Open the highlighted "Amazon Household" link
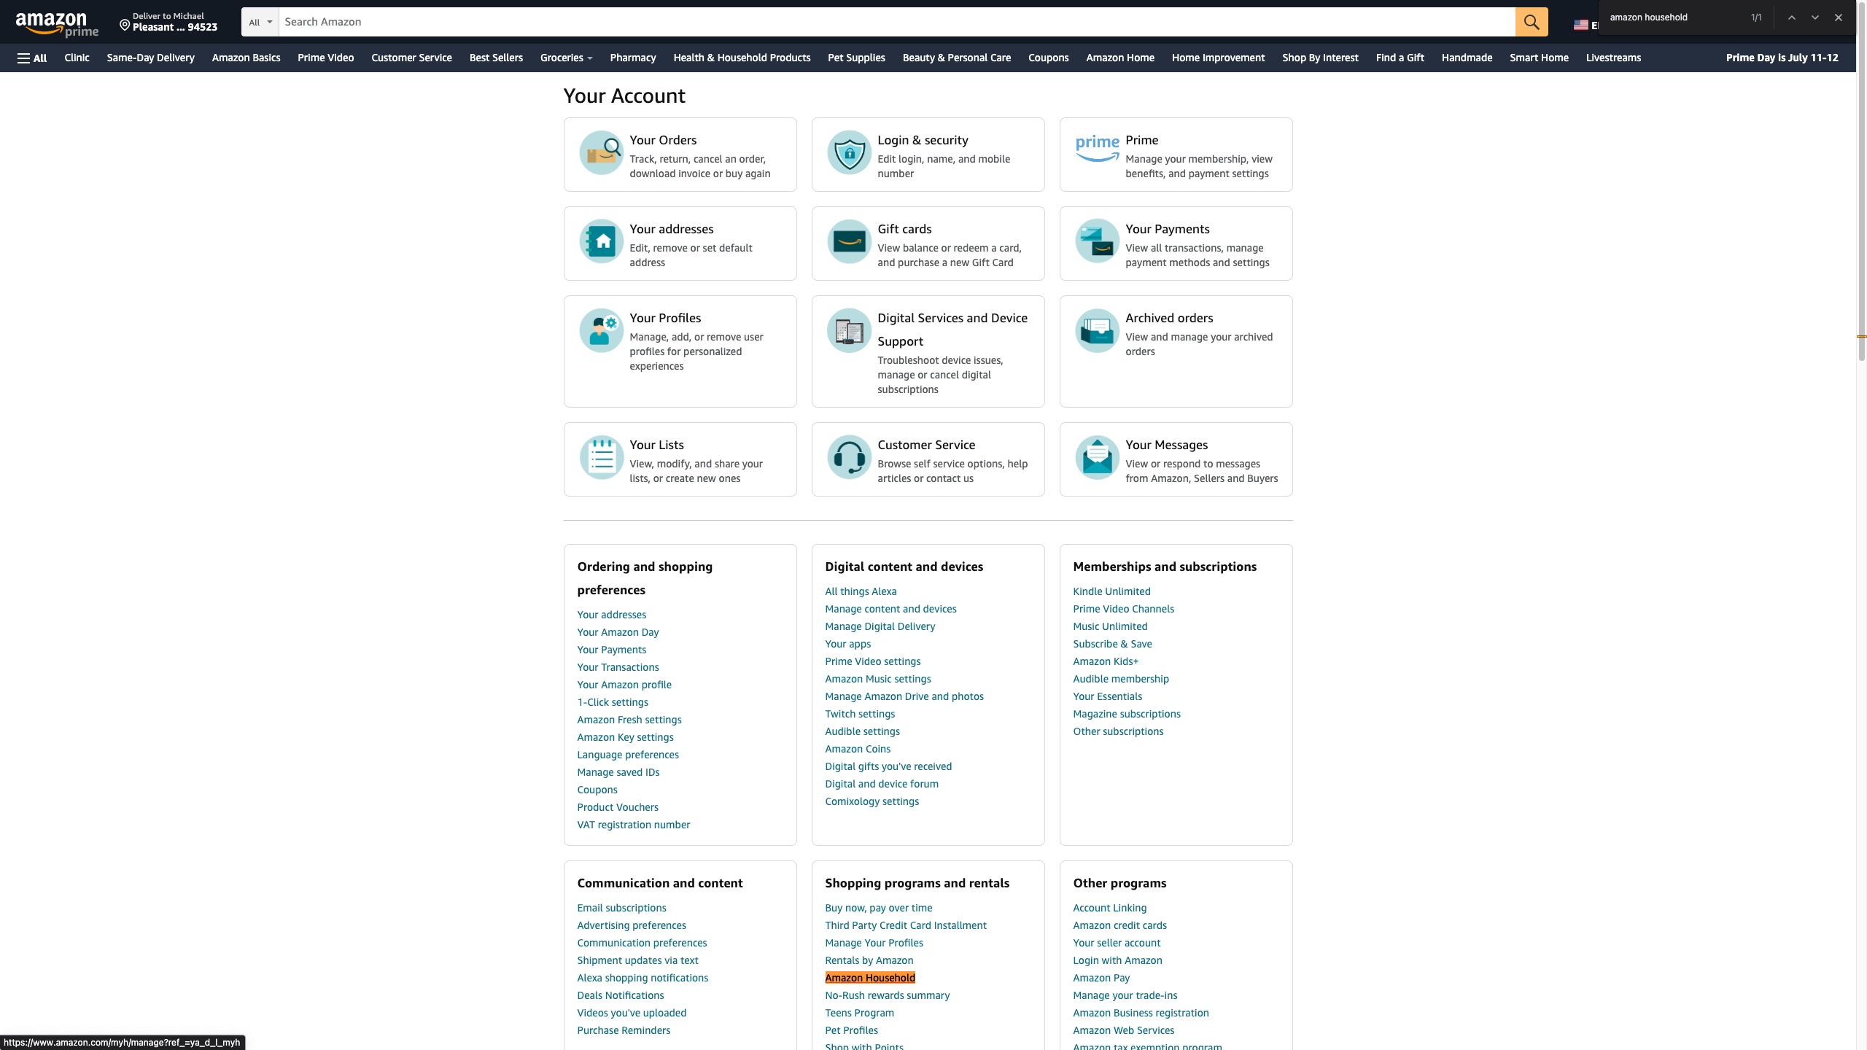This screenshot has width=1867, height=1050. 870,977
